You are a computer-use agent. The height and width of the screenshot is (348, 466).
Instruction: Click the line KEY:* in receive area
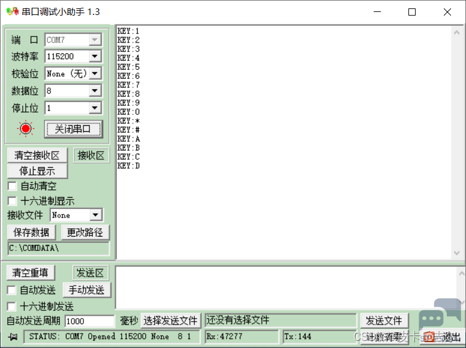[128, 121]
